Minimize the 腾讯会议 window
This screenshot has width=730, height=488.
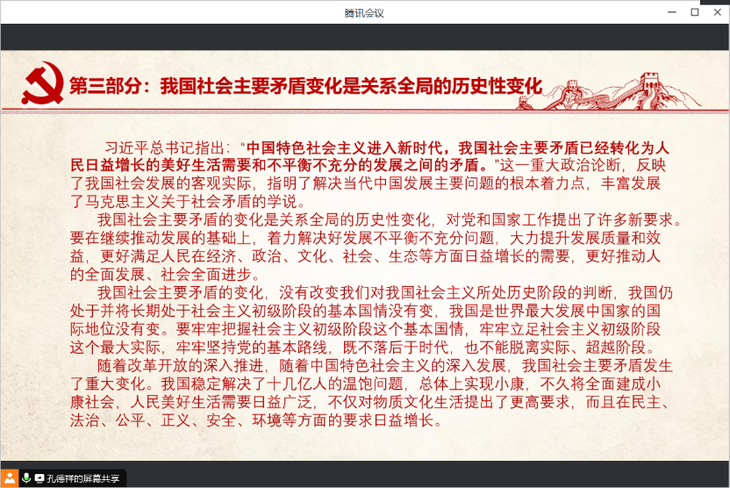(x=672, y=12)
